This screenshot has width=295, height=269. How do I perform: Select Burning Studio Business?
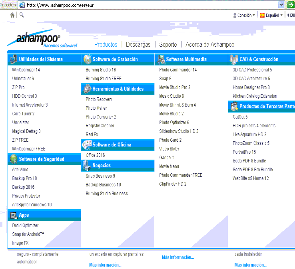coord(107,194)
